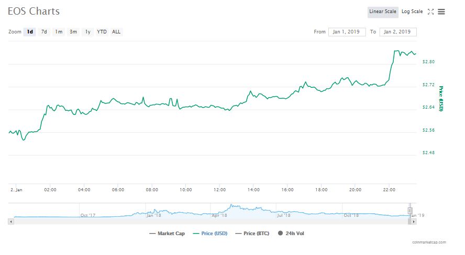465x255 pixels.
Task: Click the 2. Jan axis label
Action: tap(16, 190)
